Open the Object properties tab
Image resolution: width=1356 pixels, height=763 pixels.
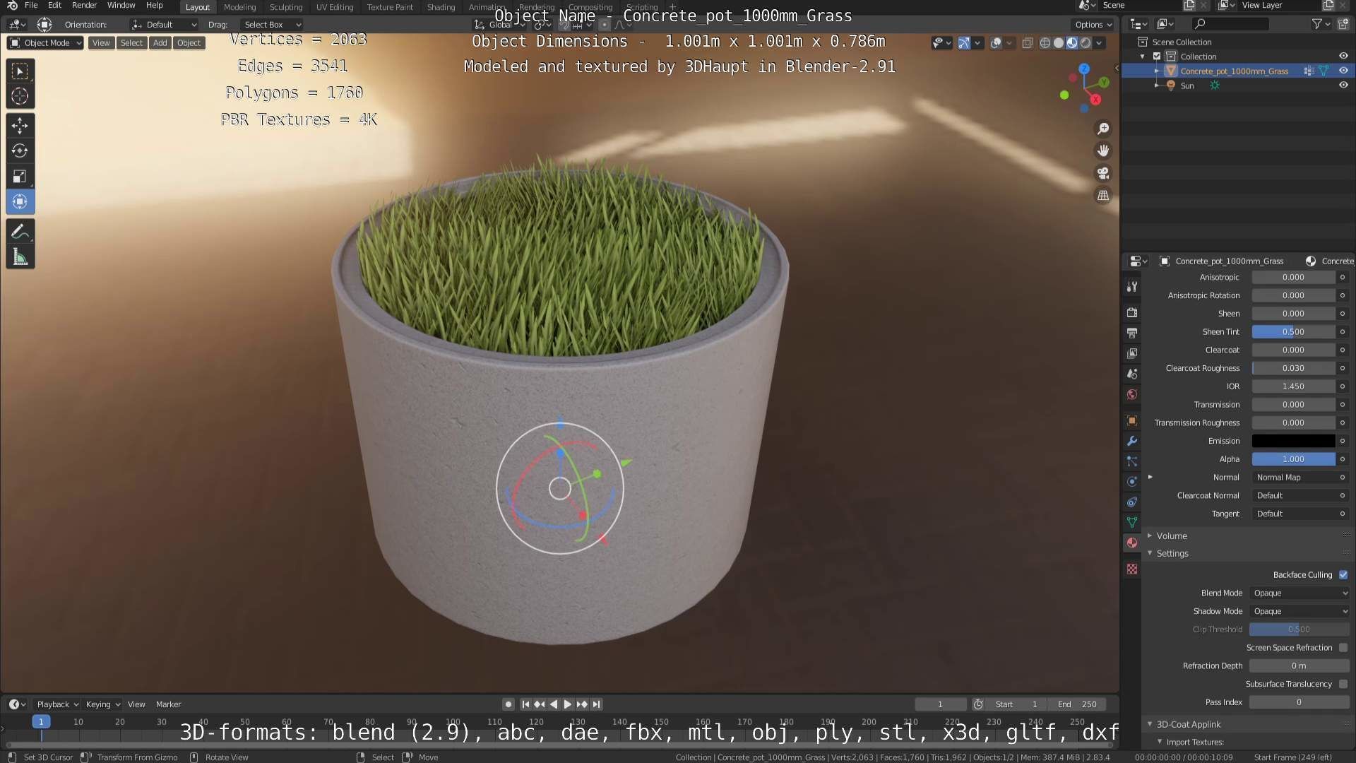(1132, 420)
